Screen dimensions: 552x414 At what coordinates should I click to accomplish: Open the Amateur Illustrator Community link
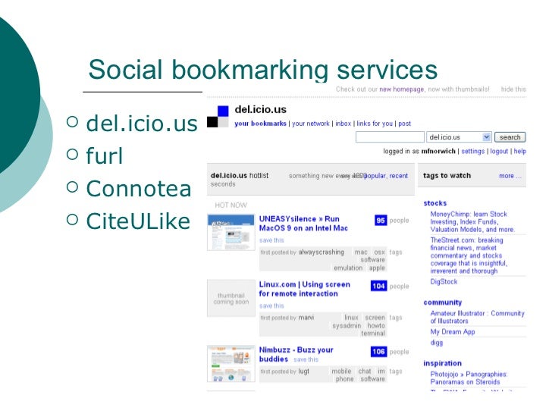tap(477, 317)
